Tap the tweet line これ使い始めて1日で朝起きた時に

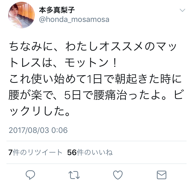click(x=95, y=79)
